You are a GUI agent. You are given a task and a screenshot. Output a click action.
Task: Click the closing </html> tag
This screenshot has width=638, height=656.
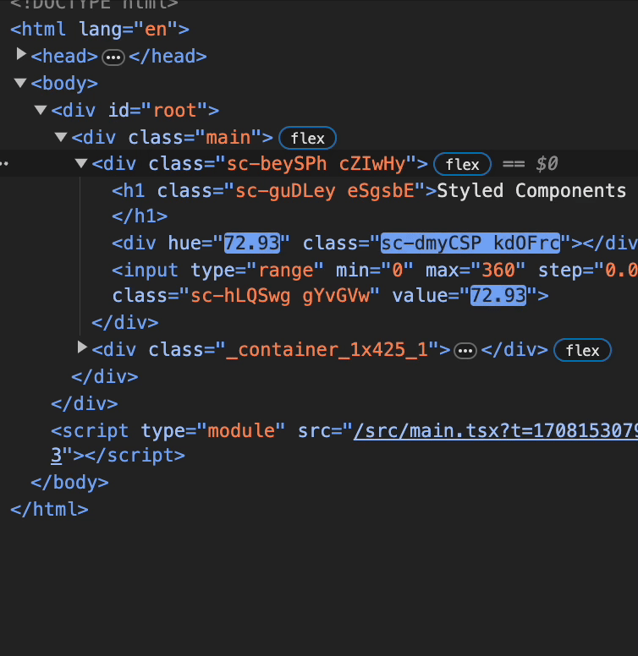coord(49,510)
